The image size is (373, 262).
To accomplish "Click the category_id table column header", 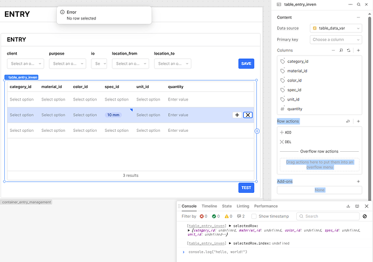I will (x=21, y=87).
